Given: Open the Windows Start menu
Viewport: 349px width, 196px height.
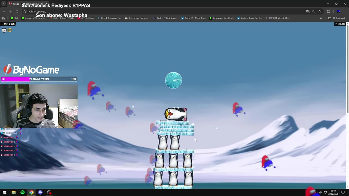Looking at the screenshot, I should (x=4, y=192).
